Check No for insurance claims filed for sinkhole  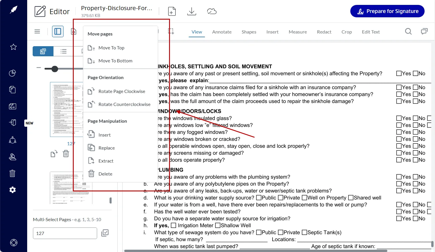[415, 87]
